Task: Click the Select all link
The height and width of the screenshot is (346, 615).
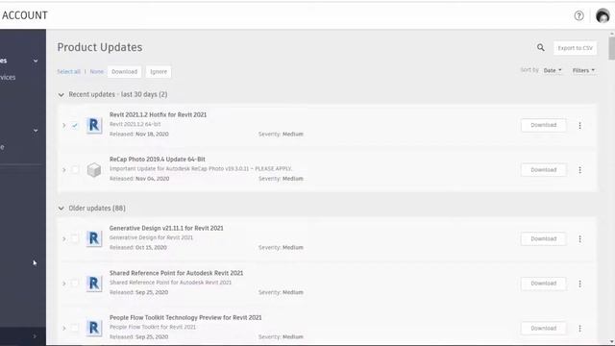Action: pyautogui.click(x=68, y=71)
